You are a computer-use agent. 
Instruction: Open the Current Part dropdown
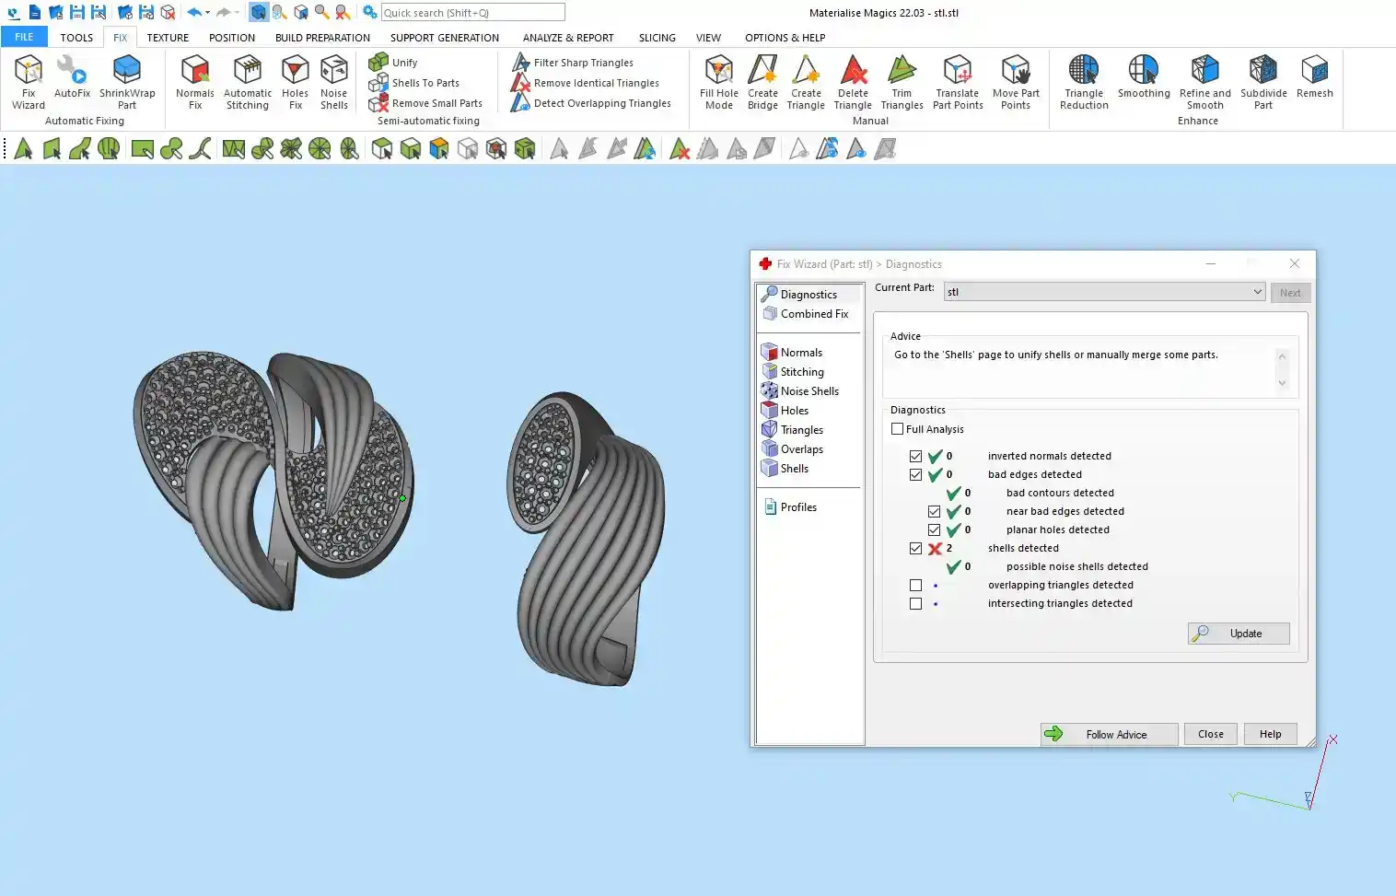pos(1257,292)
